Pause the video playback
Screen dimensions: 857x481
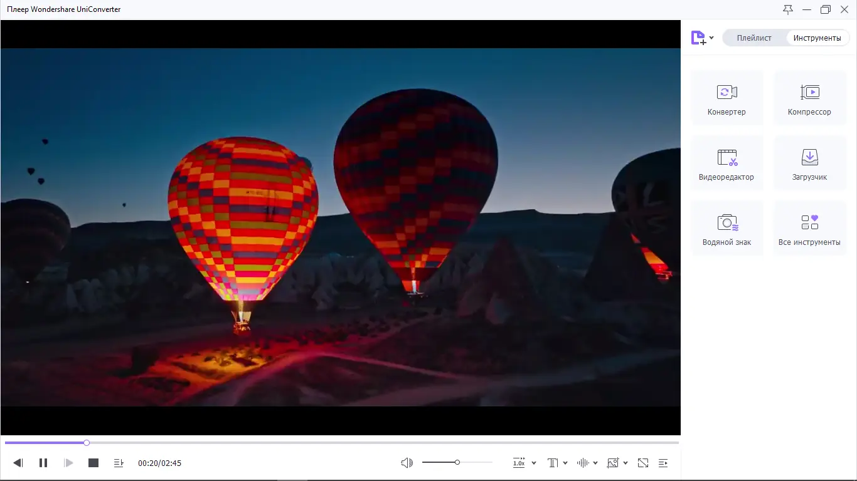[43, 463]
